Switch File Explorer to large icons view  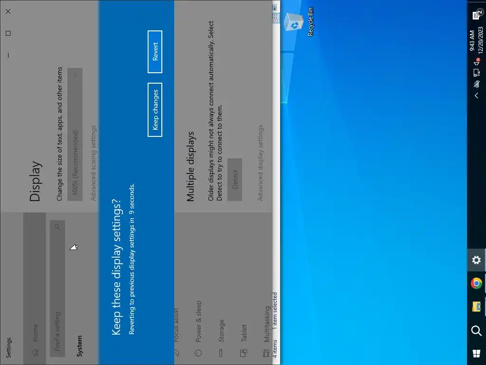(x=275, y=8)
